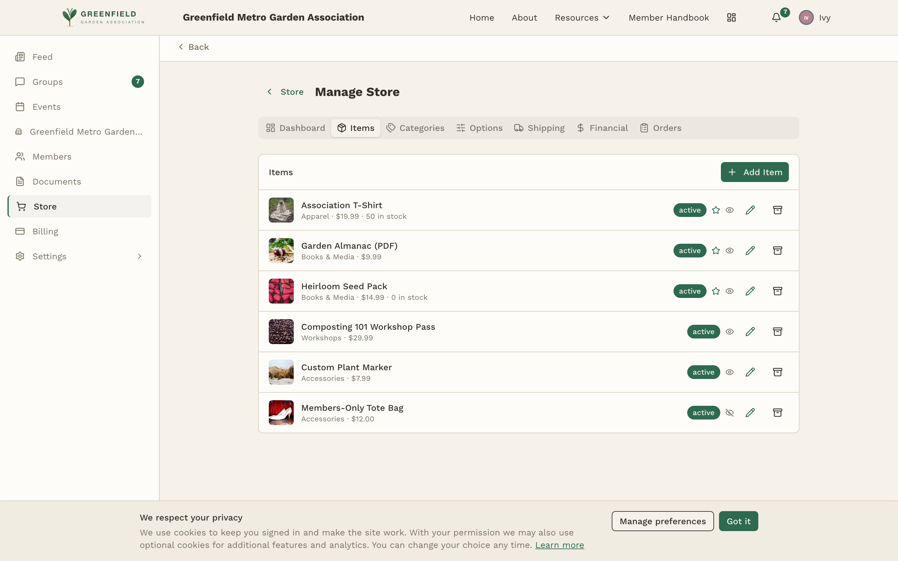Click Got it on cookie banner

click(x=738, y=521)
